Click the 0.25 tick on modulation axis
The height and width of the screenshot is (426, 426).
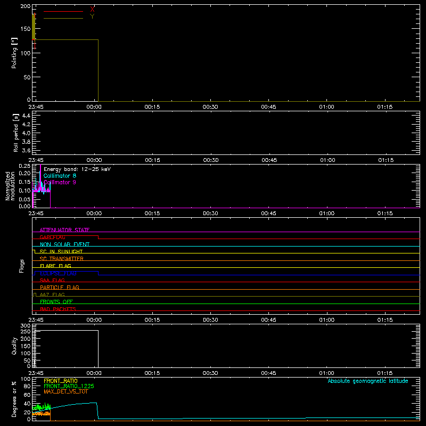tap(24, 166)
